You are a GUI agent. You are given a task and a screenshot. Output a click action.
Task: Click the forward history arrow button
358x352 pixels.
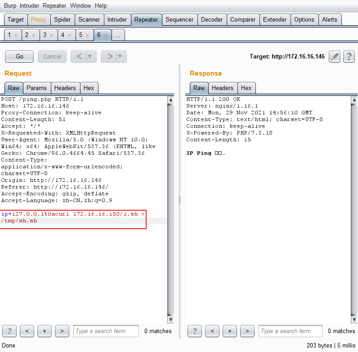click(x=110, y=56)
